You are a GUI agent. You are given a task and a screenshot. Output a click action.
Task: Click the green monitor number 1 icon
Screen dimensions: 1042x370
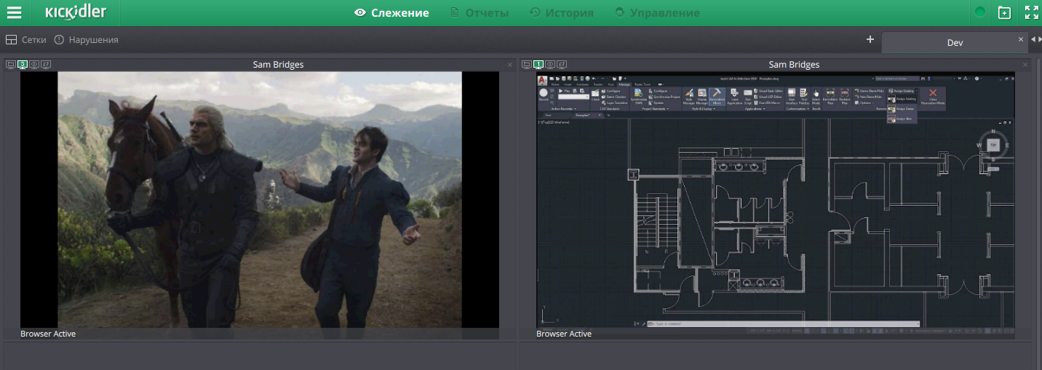[x=538, y=65]
